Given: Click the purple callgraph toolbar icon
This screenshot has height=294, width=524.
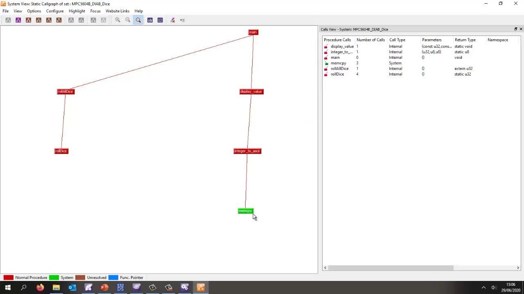Looking at the screenshot, I should click(18, 20).
